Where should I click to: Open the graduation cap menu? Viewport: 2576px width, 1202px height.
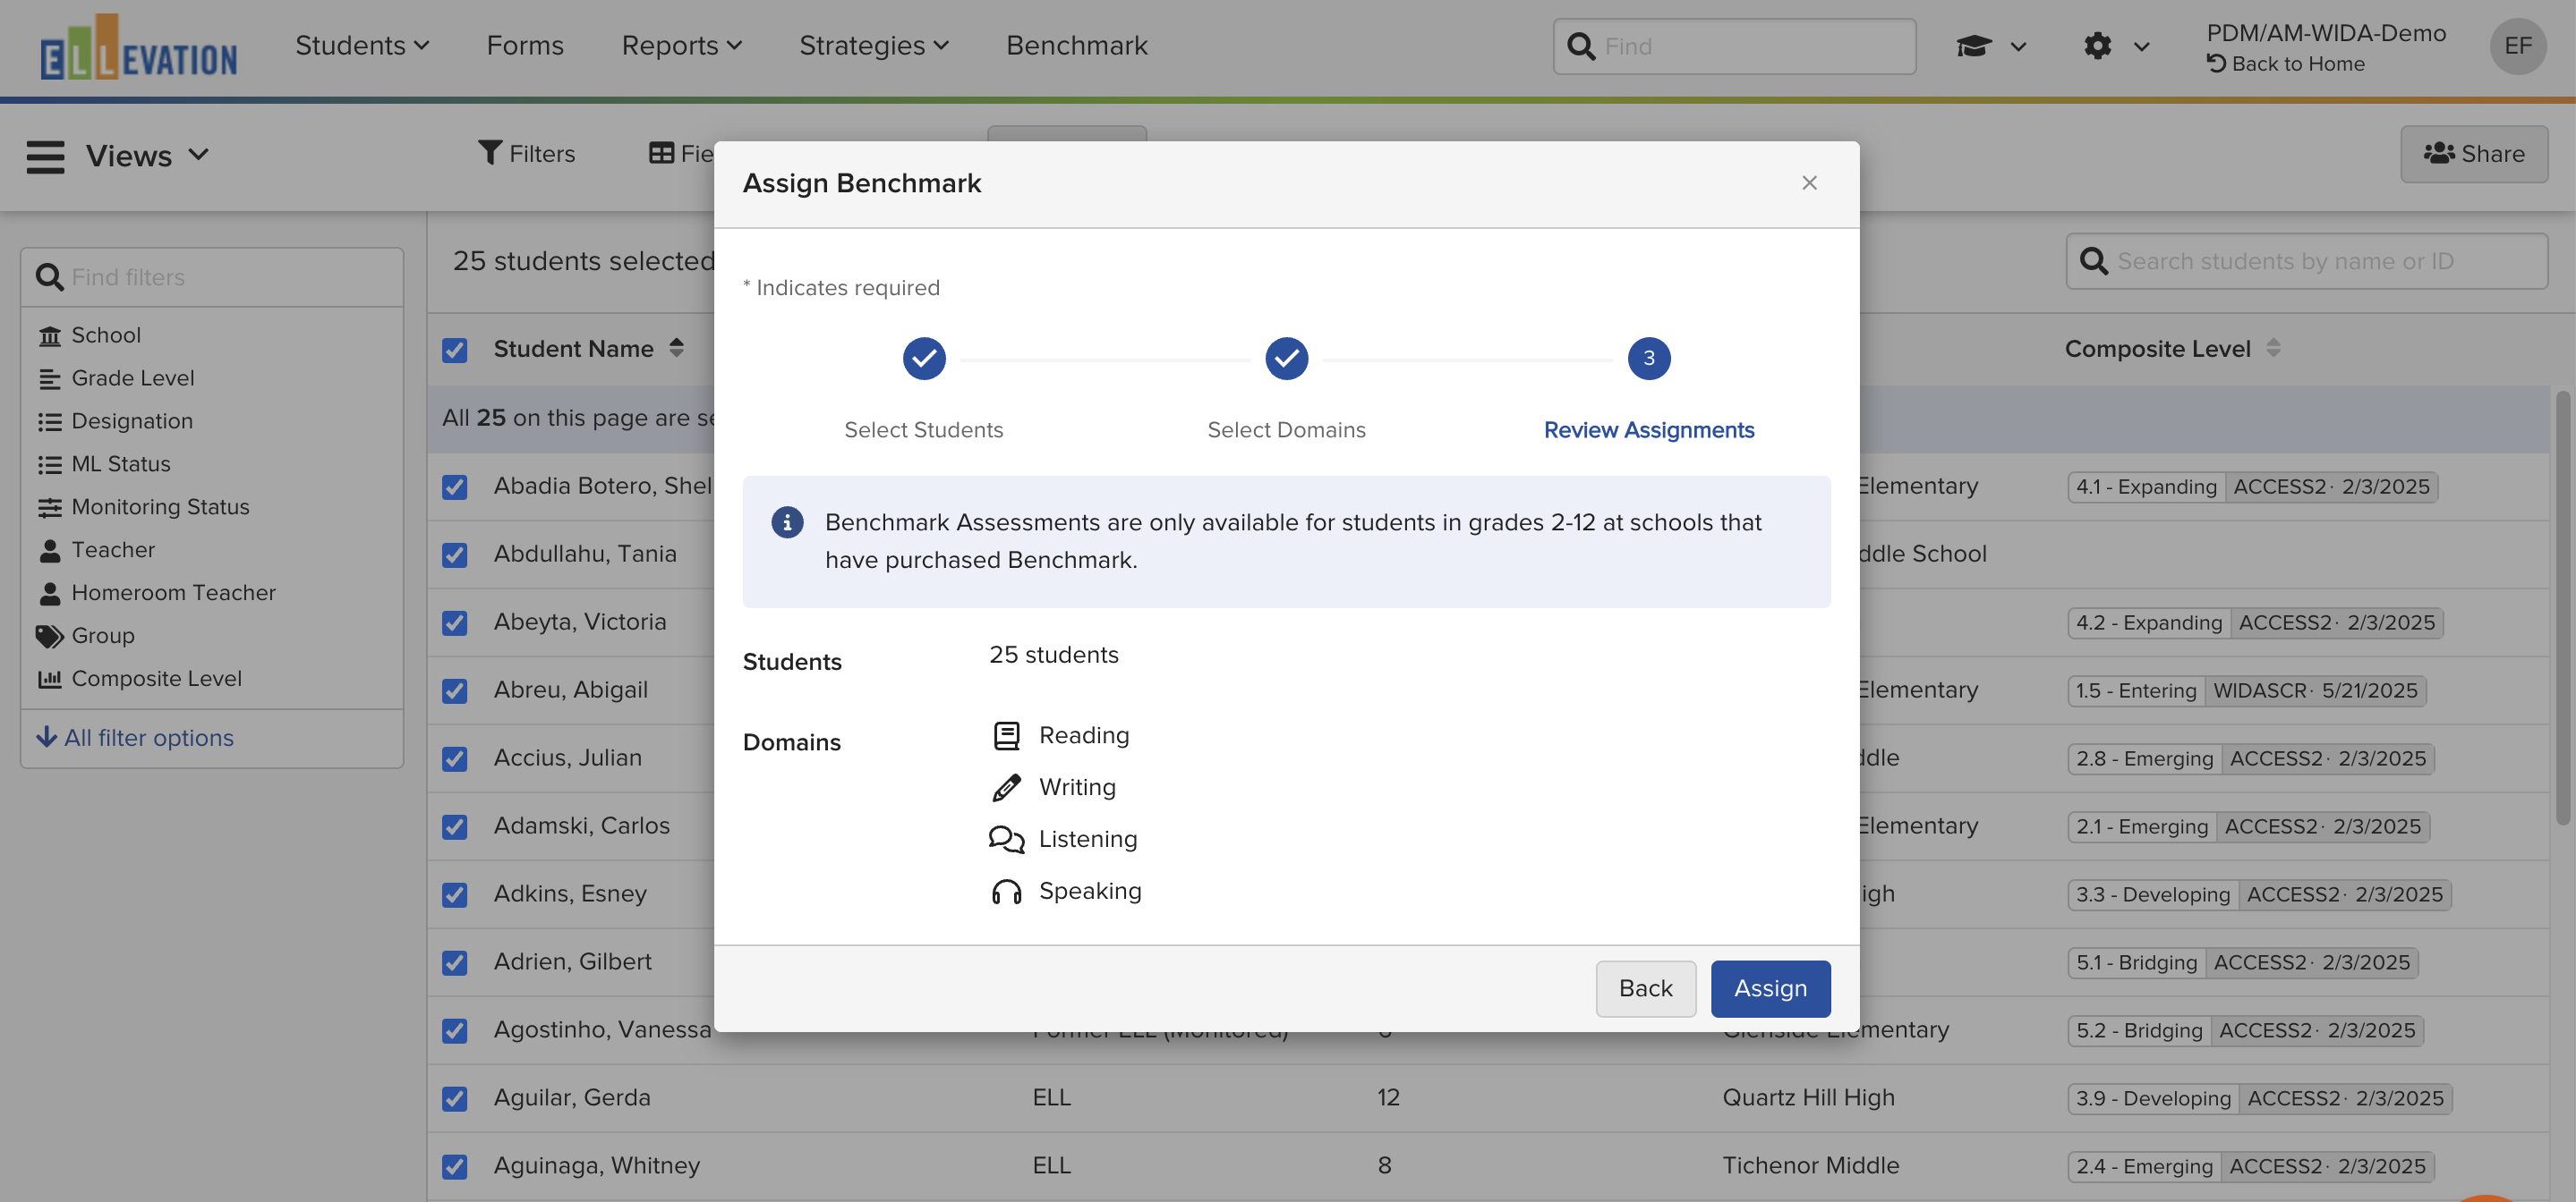[x=1990, y=46]
